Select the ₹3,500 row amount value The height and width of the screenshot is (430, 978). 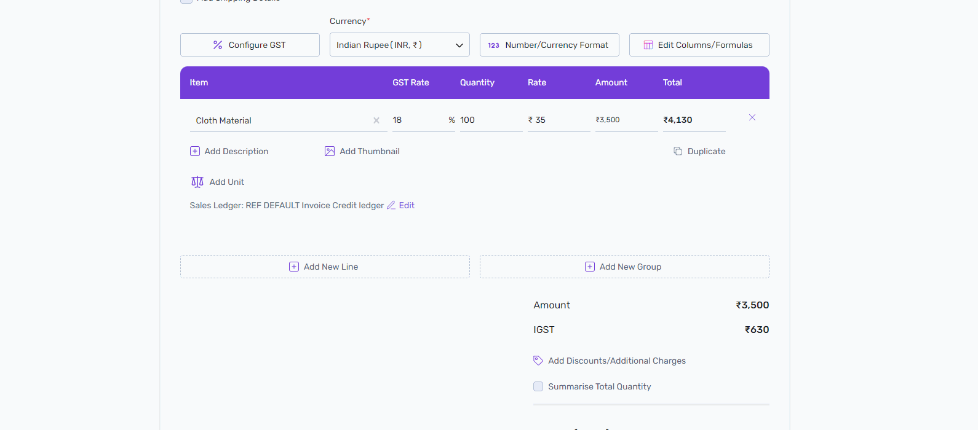click(608, 120)
